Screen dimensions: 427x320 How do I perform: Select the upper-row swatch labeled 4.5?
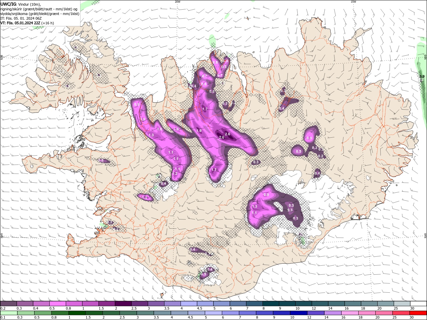[205, 304]
